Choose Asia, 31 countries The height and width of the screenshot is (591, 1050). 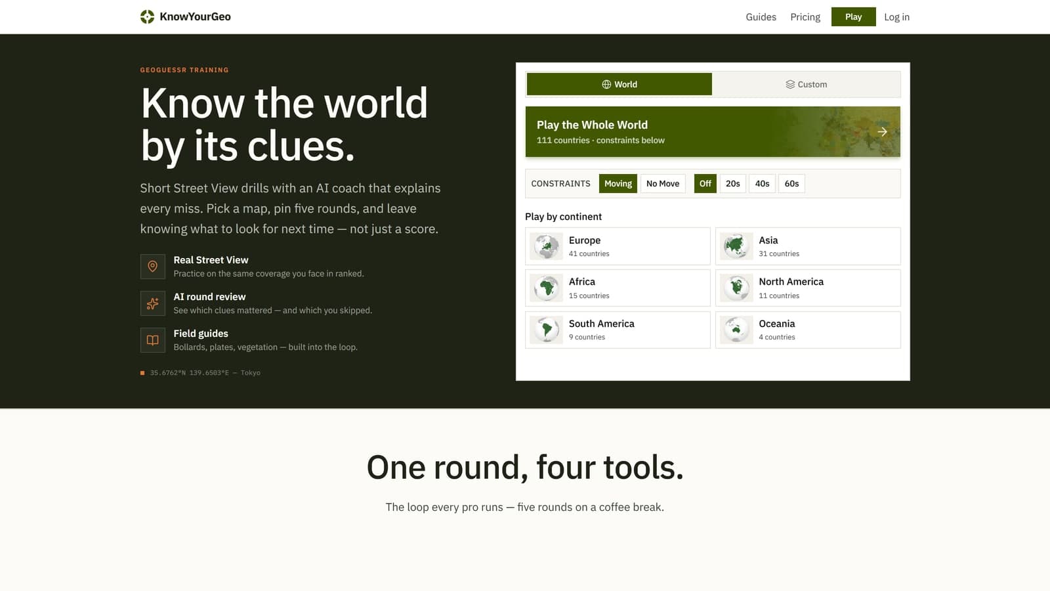(x=808, y=246)
